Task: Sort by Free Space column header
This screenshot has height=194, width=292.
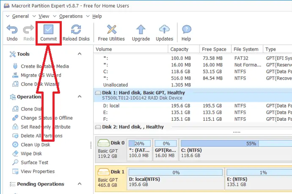Action: 215,49
